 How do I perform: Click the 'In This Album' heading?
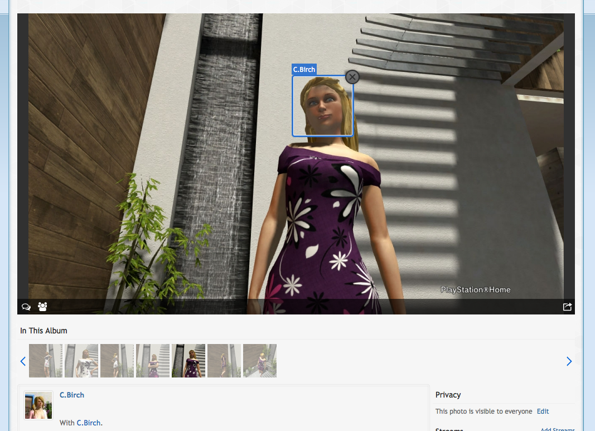[x=43, y=331]
